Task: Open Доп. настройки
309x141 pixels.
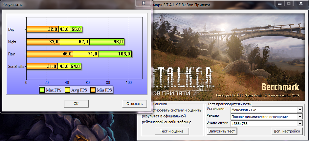Action: (x=287, y=131)
